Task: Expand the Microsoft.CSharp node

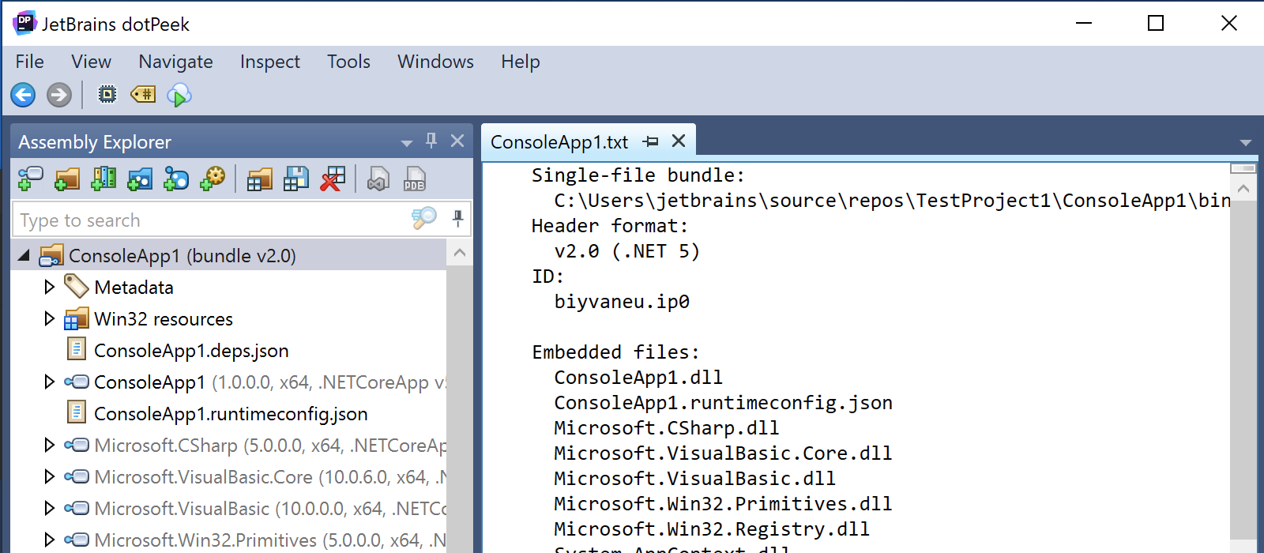Action: click(49, 445)
